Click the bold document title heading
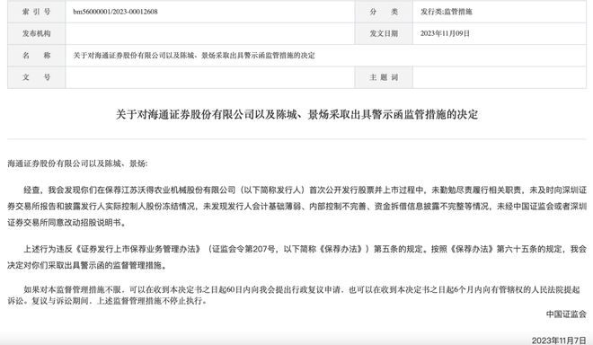This screenshot has height=345, width=593. click(296, 115)
